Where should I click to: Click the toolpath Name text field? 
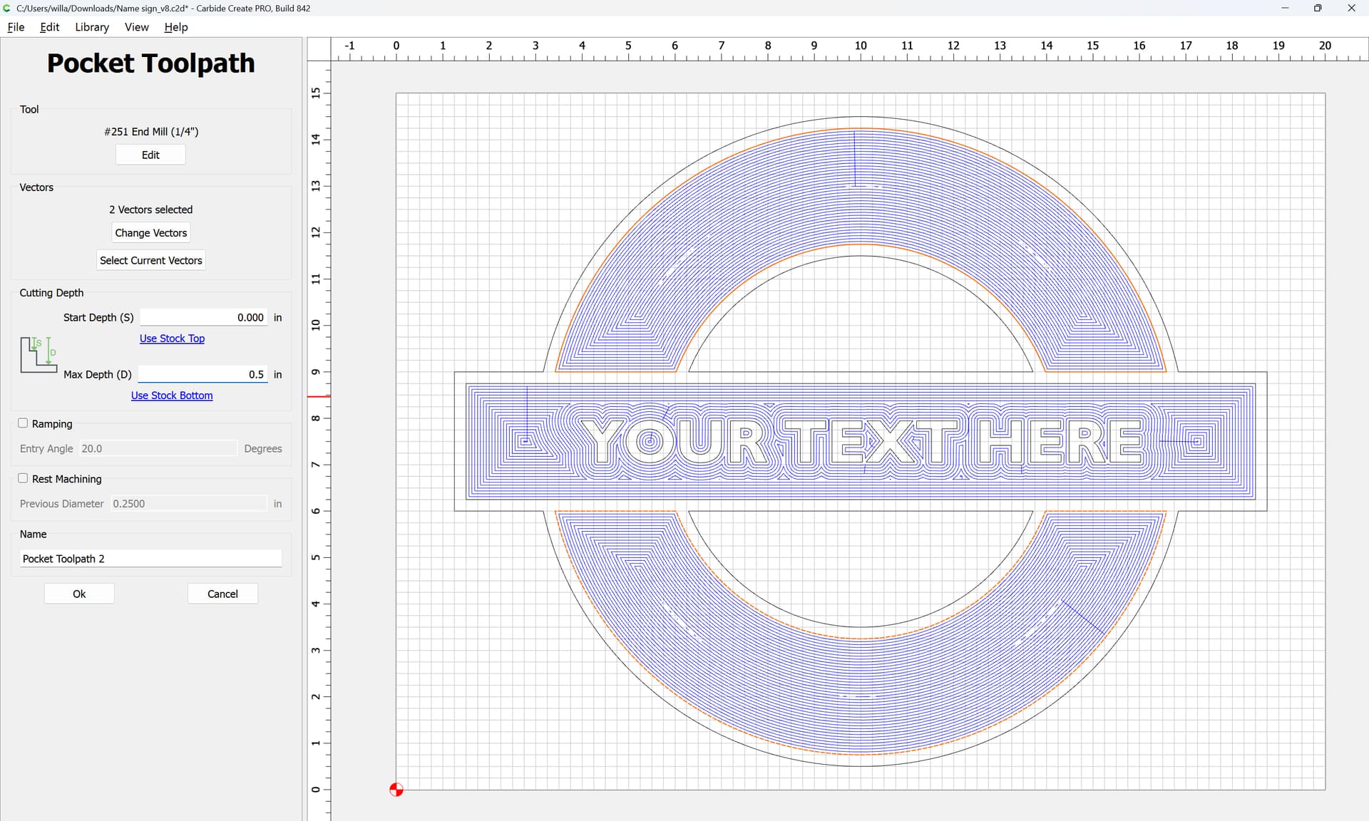click(x=150, y=559)
